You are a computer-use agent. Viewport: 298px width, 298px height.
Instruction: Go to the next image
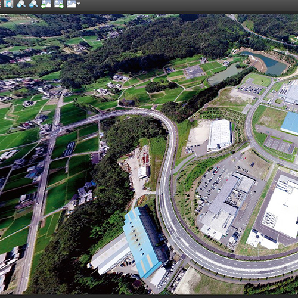point(59,4)
